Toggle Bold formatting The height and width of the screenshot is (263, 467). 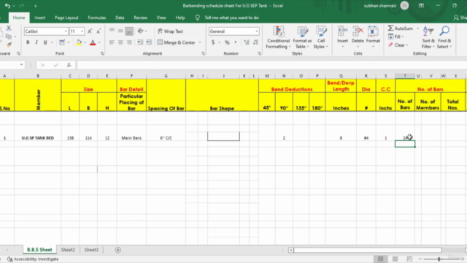pos(28,42)
